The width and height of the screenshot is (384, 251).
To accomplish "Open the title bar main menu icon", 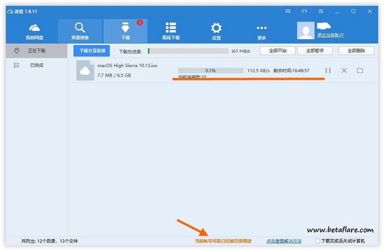I will tap(321, 11).
